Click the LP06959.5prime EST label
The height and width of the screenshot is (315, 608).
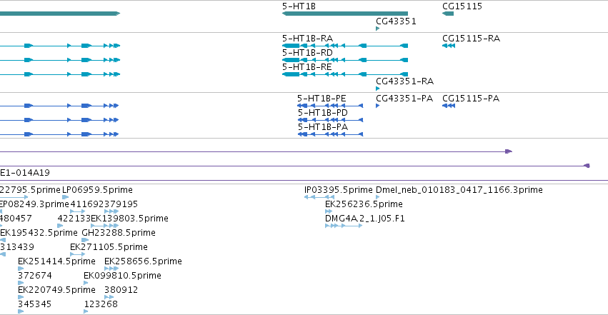click(x=97, y=190)
